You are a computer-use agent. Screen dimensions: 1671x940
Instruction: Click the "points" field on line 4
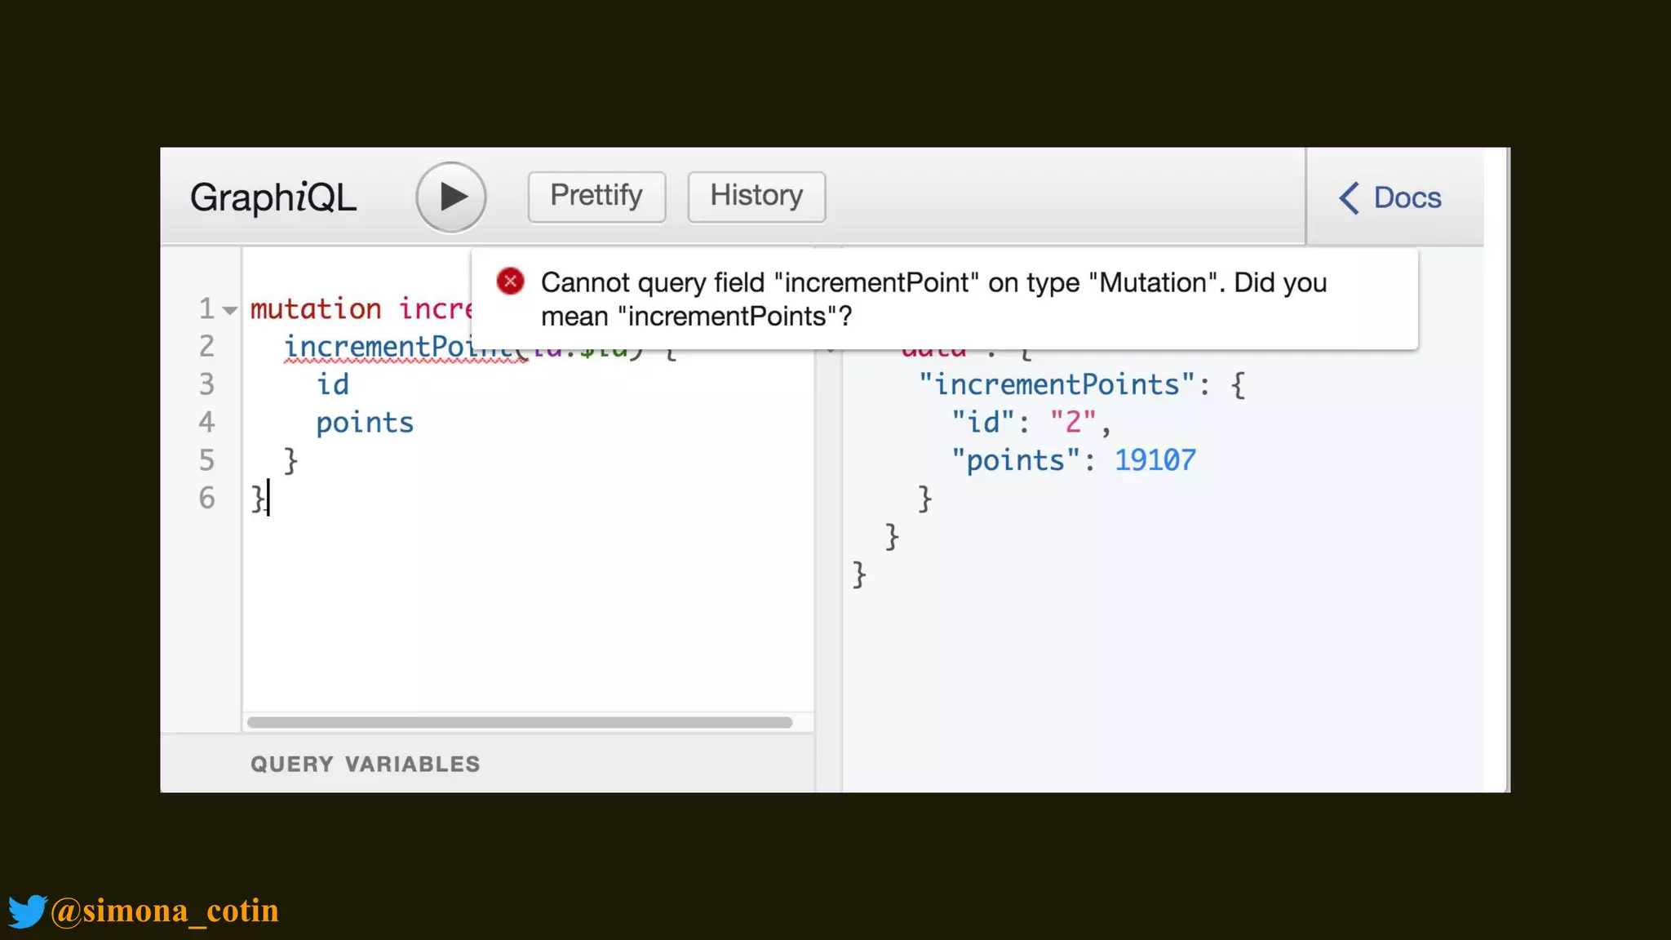click(x=365, y=423)
